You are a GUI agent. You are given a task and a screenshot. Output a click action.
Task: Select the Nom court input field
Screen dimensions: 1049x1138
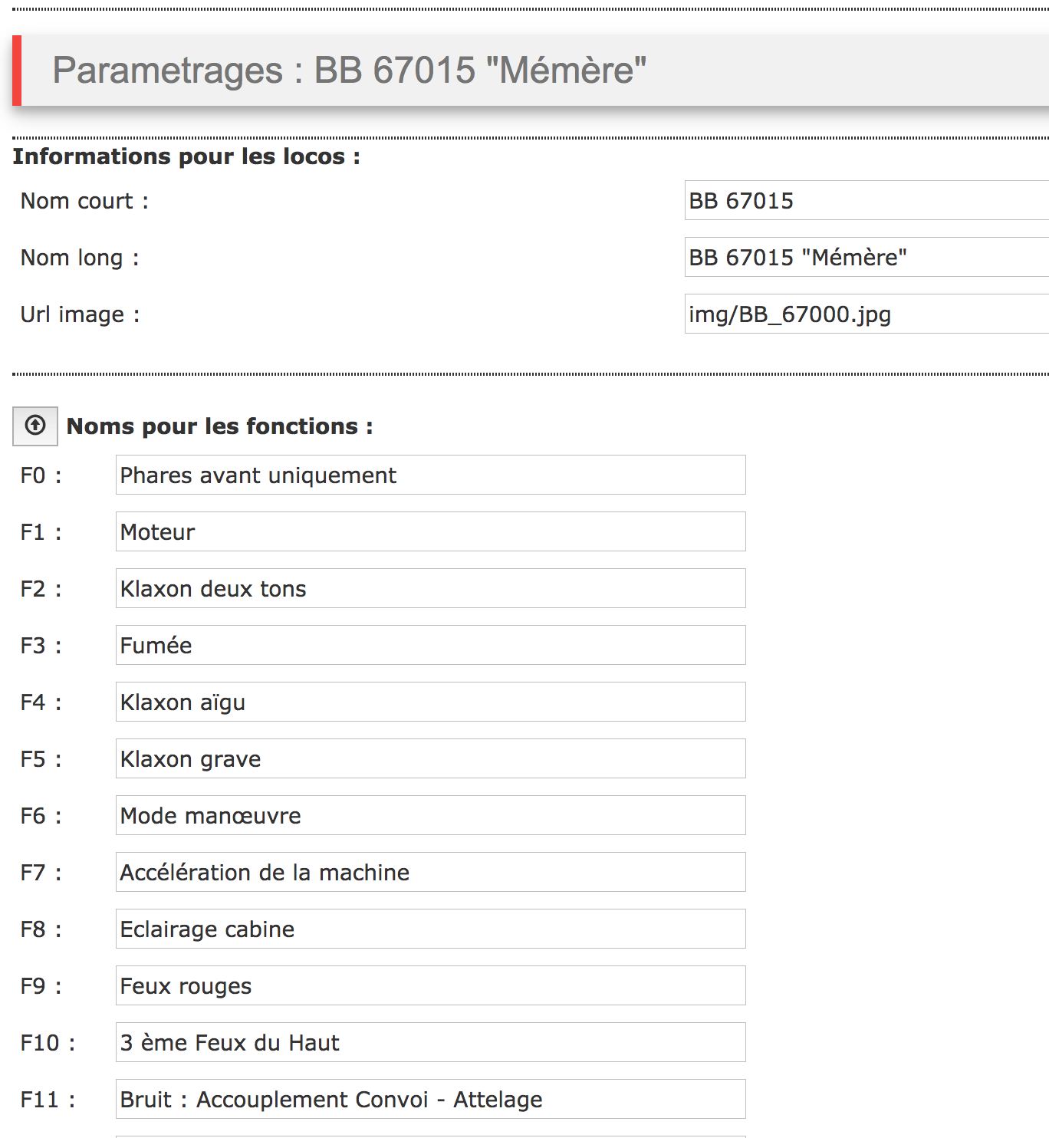click(x=866, y=200)
